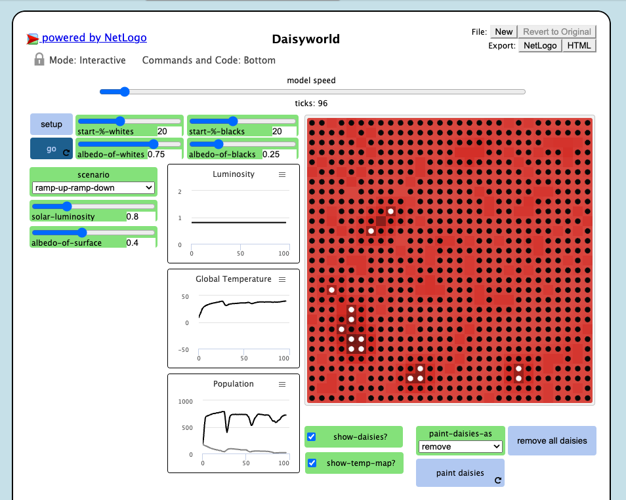Toggle the show-daisies? checkbox

pos(312,436)
